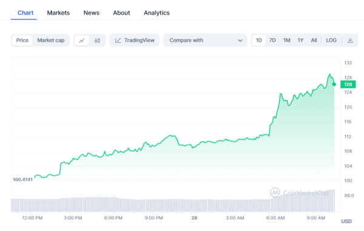Click the 132 price axis label
The image size is (364, 231).
pyautogui.click(x=348, y=63)
